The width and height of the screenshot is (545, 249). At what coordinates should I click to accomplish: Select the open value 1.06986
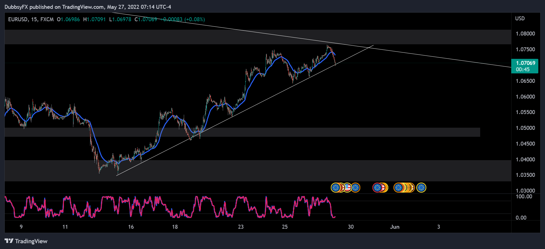click(70, 19)
